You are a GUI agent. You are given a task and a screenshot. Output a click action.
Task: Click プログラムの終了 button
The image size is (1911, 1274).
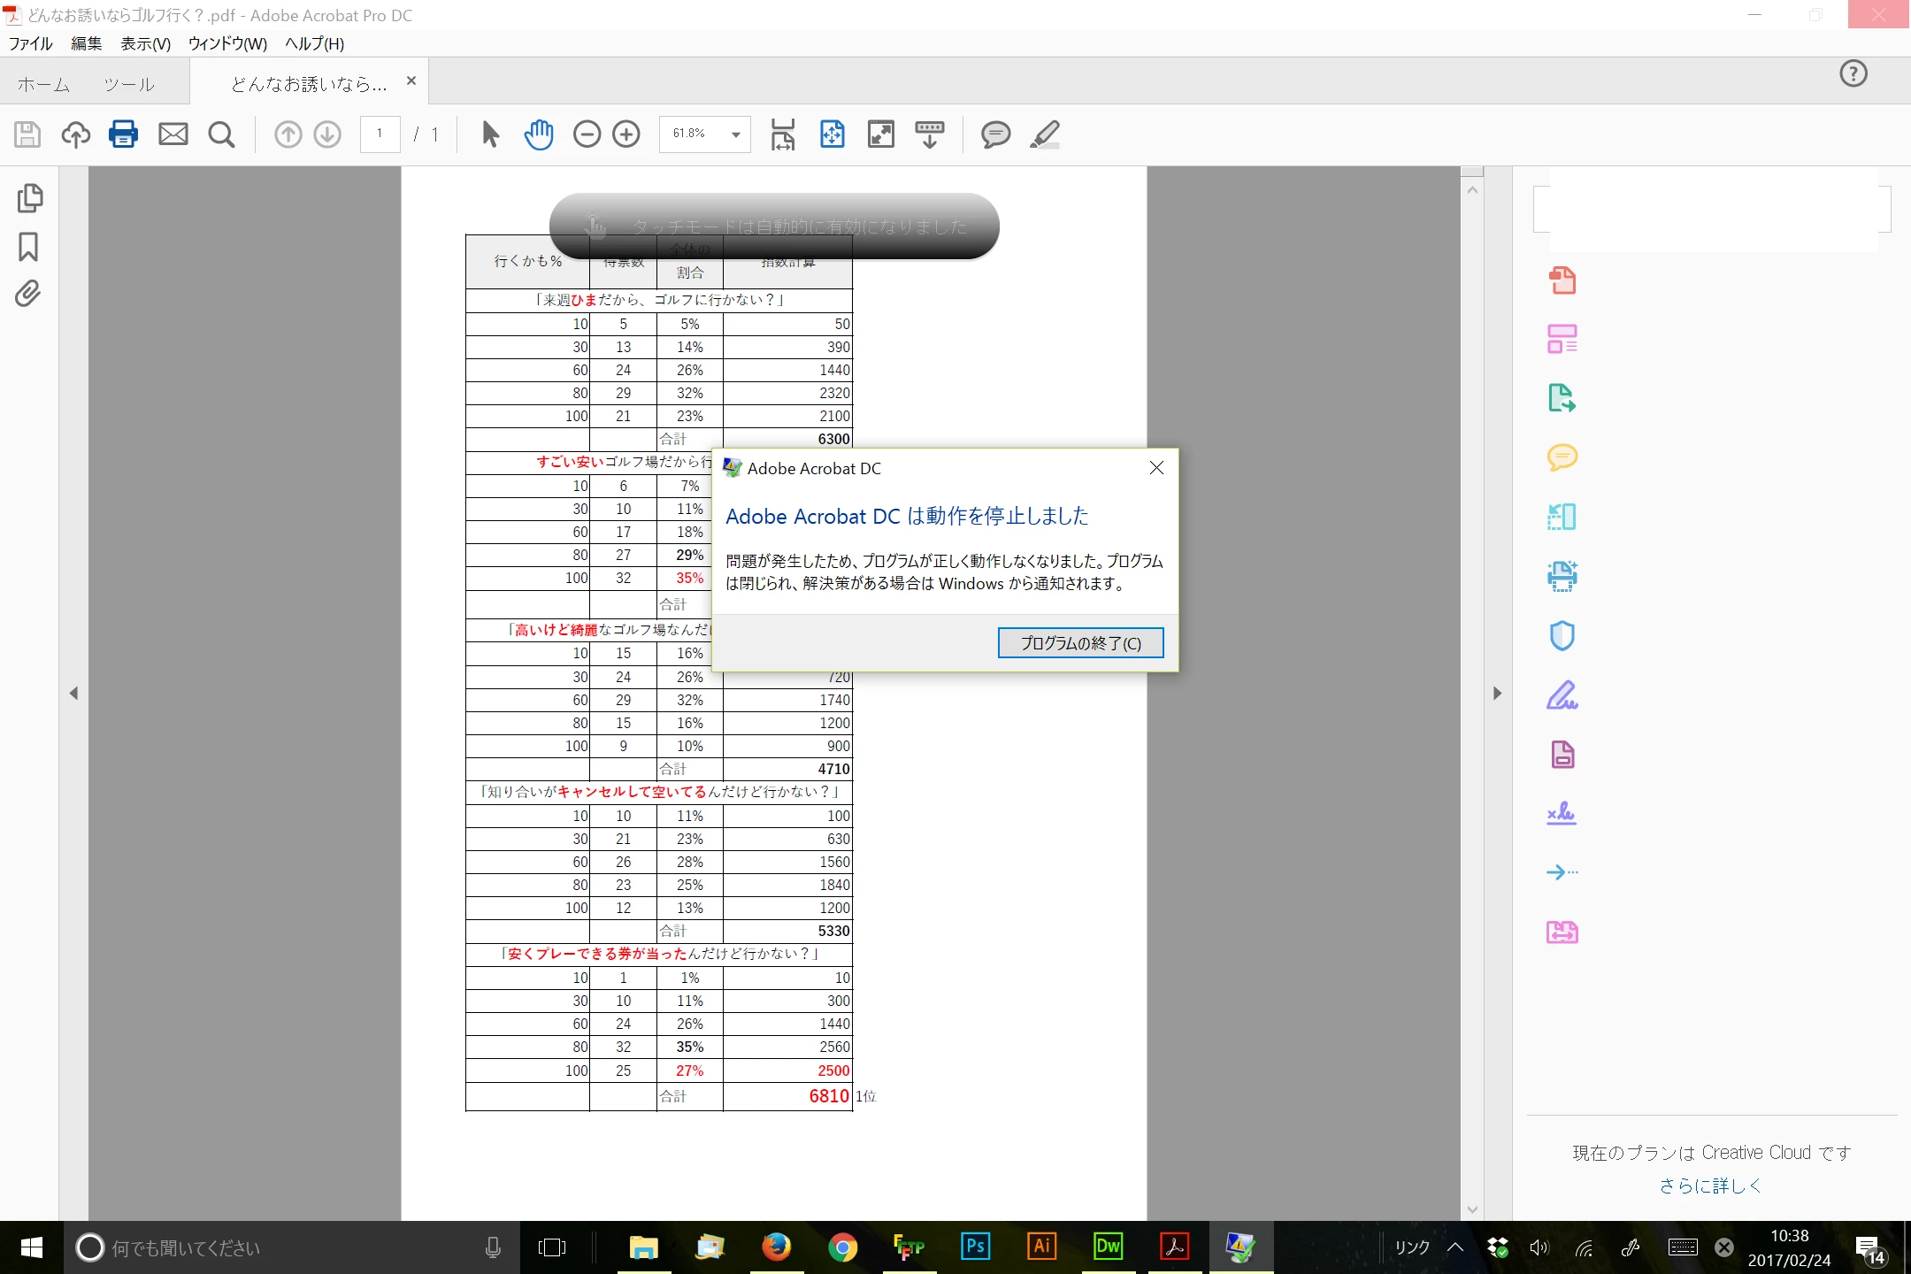click(1080, 643)
